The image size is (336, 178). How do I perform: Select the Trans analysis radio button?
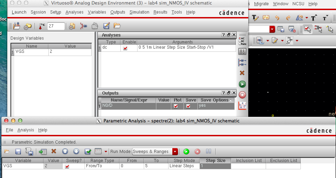240,44
